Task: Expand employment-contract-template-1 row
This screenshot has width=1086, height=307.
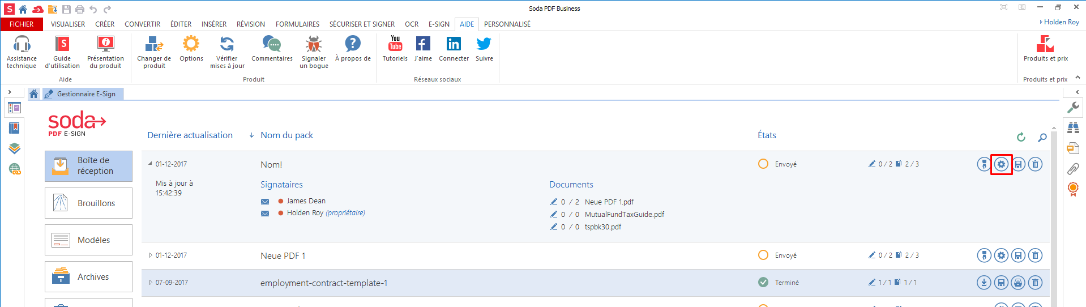Action: point(150,283)
